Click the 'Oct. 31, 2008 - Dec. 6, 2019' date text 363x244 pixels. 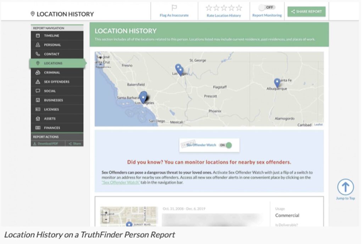pos(184,209)
